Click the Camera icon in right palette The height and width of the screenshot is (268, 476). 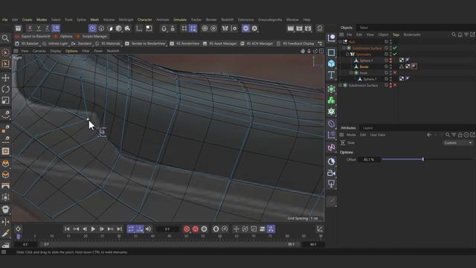point(331,173)
